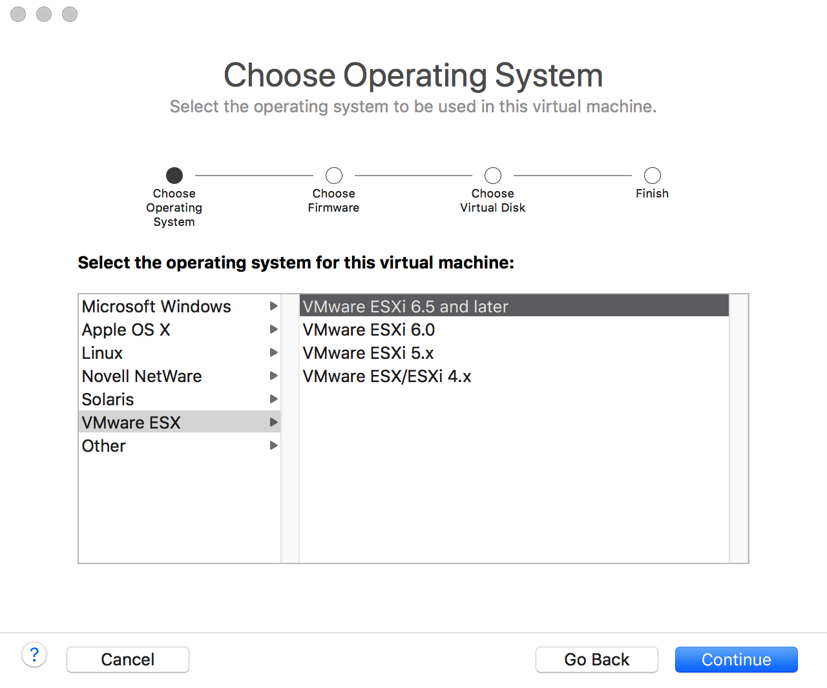Click the Finish step circle

pyautogui.click(x=653, y=176)
